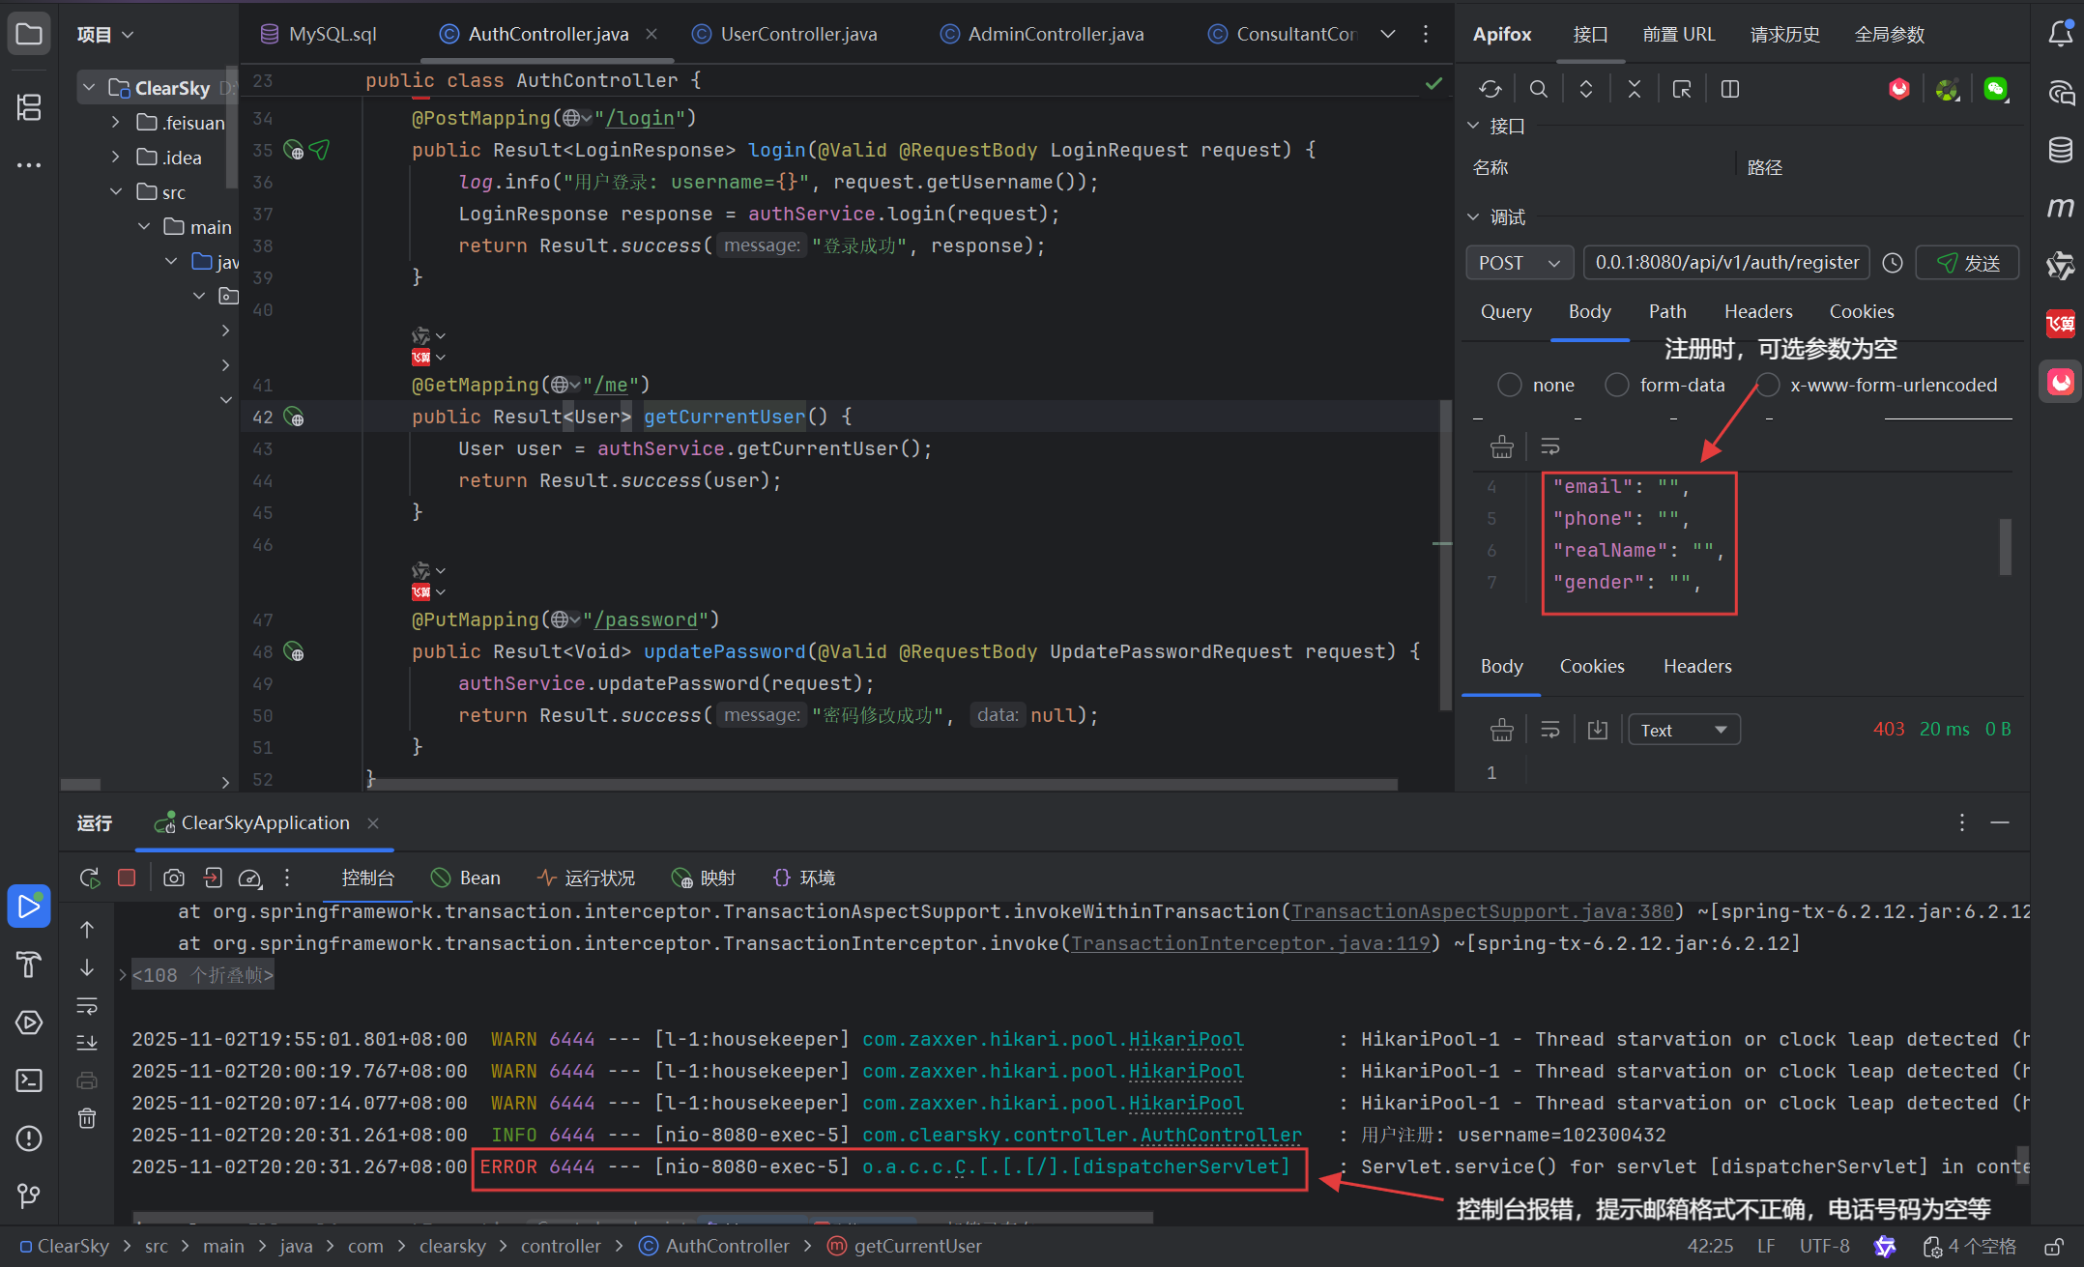Download the response with the save icon

[x=1598, y=730]
